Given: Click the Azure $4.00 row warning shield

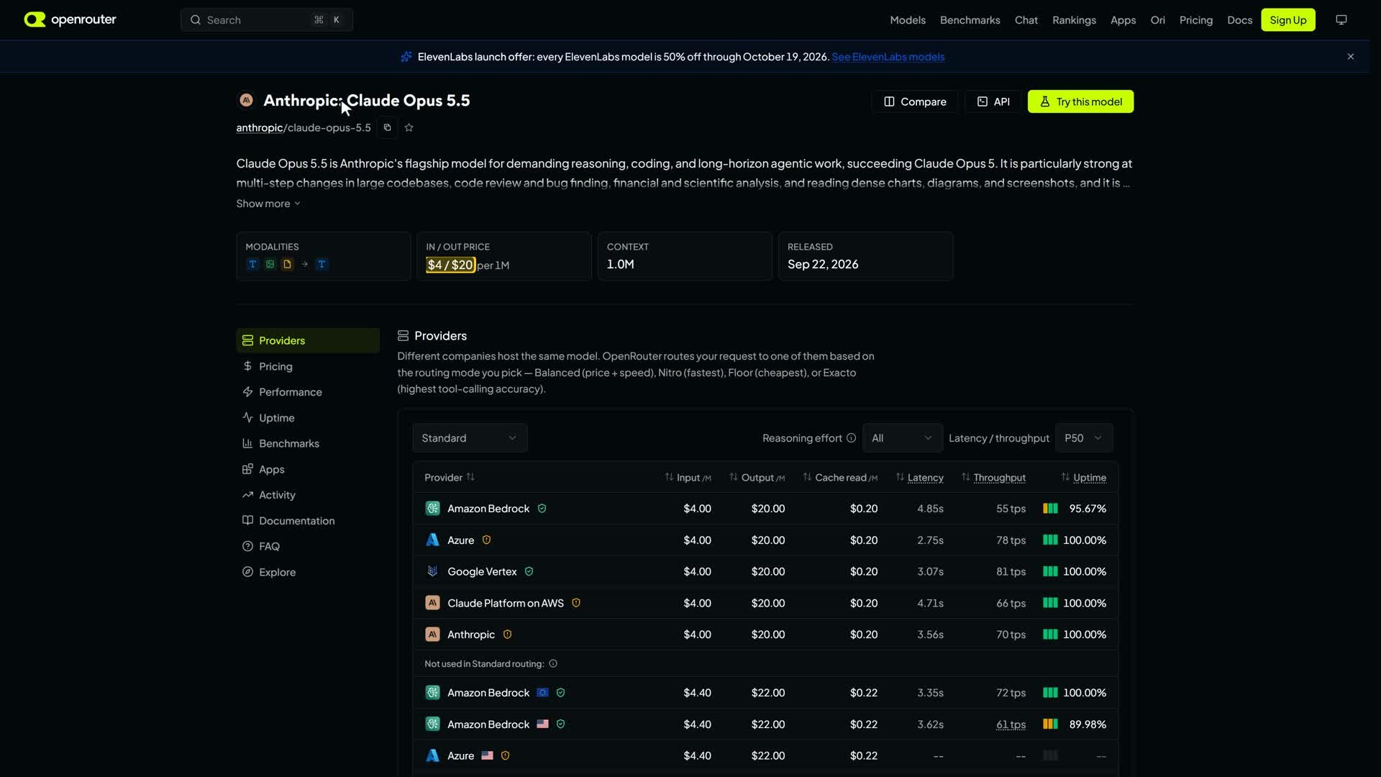Looking at the screenshot, I should (486, 540).
